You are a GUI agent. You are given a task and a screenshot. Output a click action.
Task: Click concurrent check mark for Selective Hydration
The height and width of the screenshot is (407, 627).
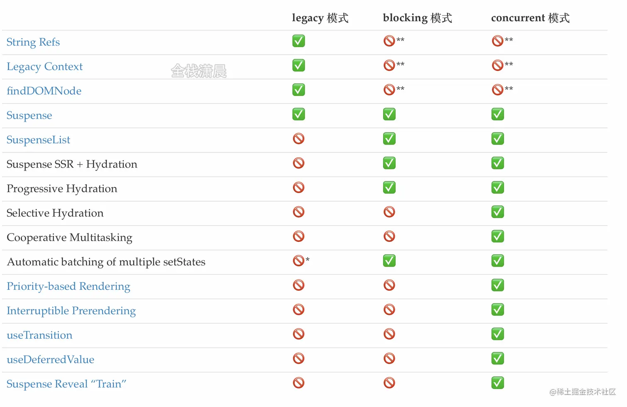[x=498, y=212]
